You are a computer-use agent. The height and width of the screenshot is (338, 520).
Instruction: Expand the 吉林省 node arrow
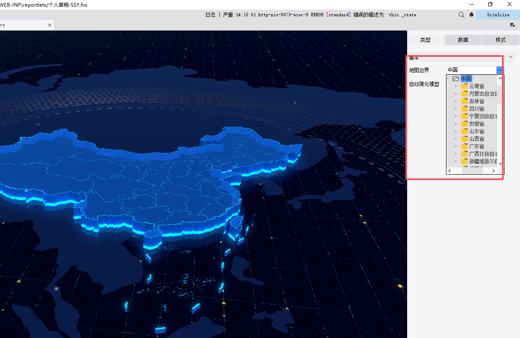pos(456,101)
